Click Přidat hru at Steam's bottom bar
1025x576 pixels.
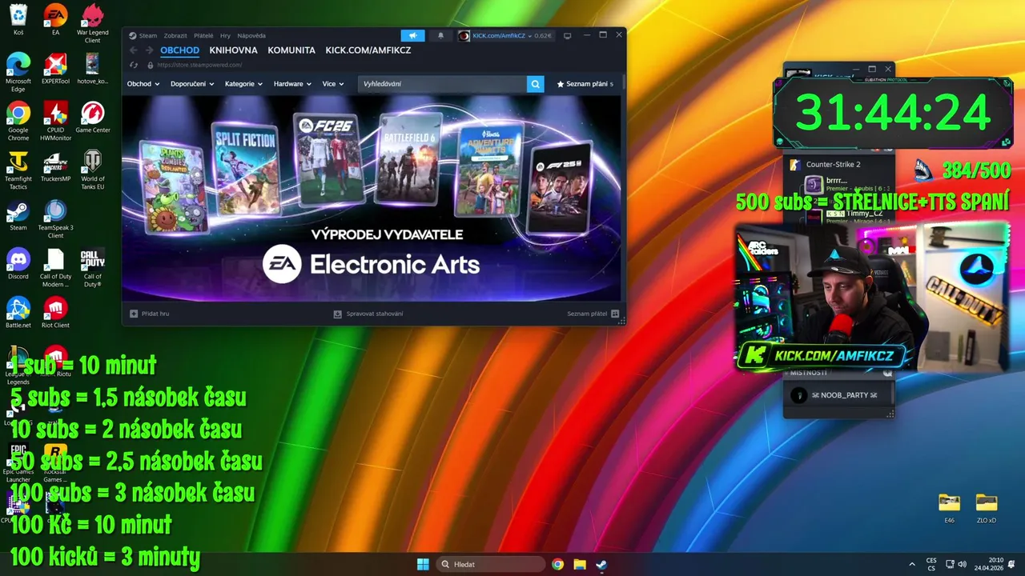point(150,314)
